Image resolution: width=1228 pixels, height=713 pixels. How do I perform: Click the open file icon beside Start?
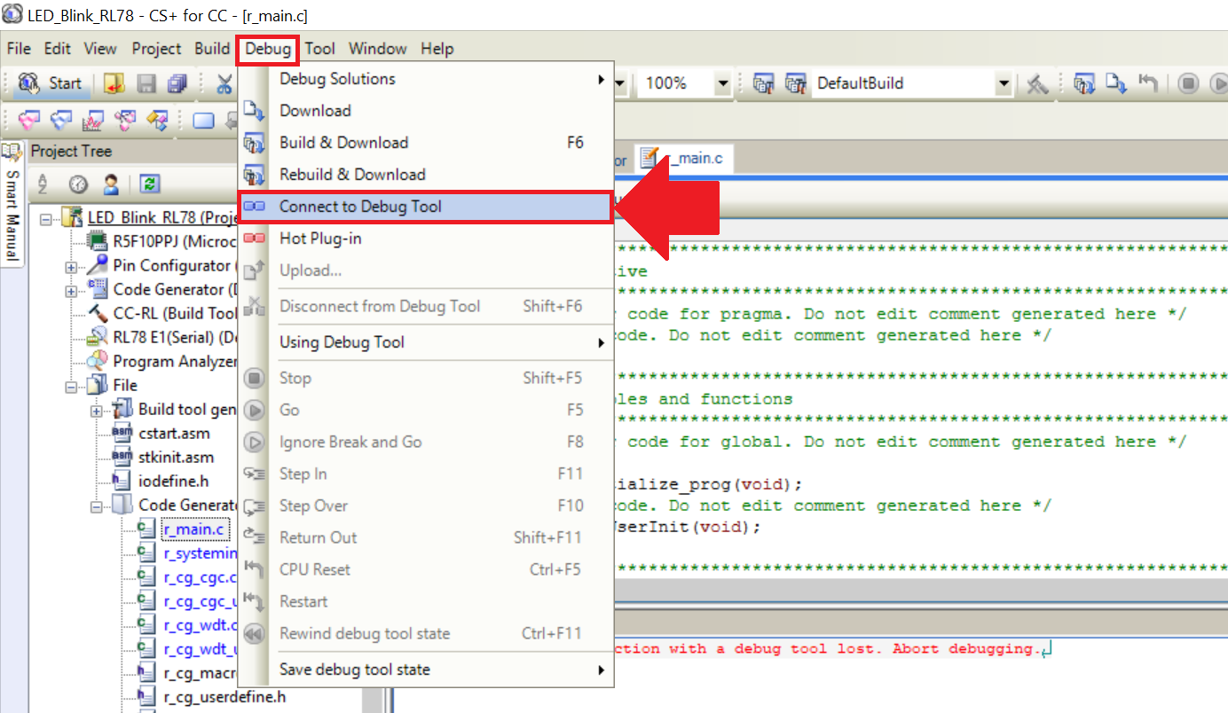tap(113, 83)
